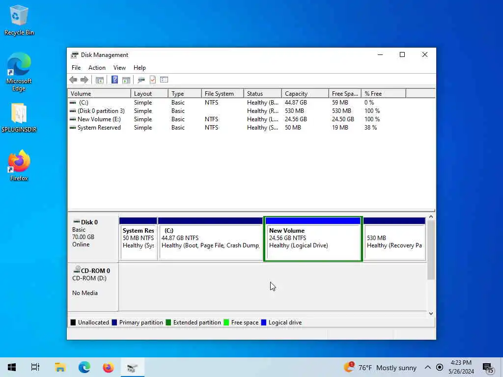Viewport: 503px width, 377px height.
Task: Click the connect/key toolbar icon
Action: coord(141,80)
